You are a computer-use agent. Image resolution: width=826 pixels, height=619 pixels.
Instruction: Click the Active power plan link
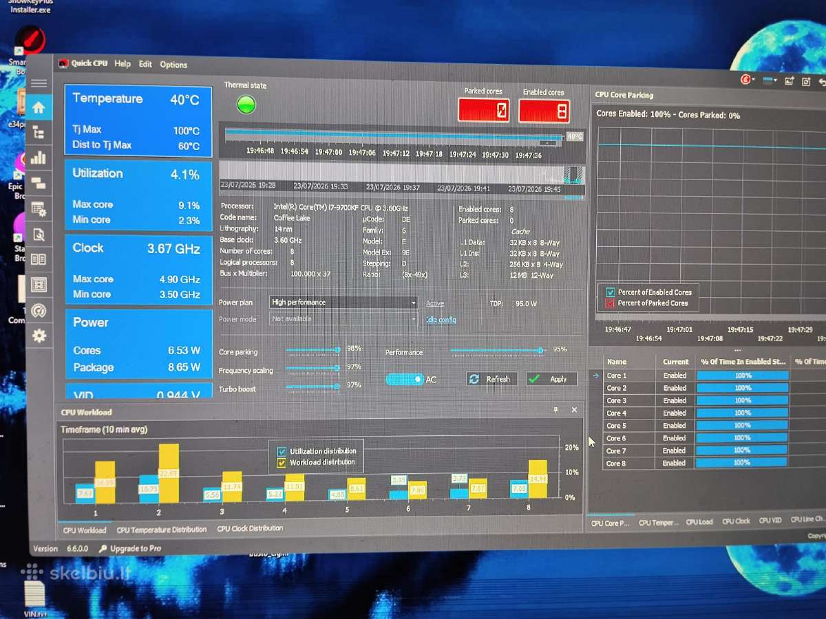pos(435,303)
